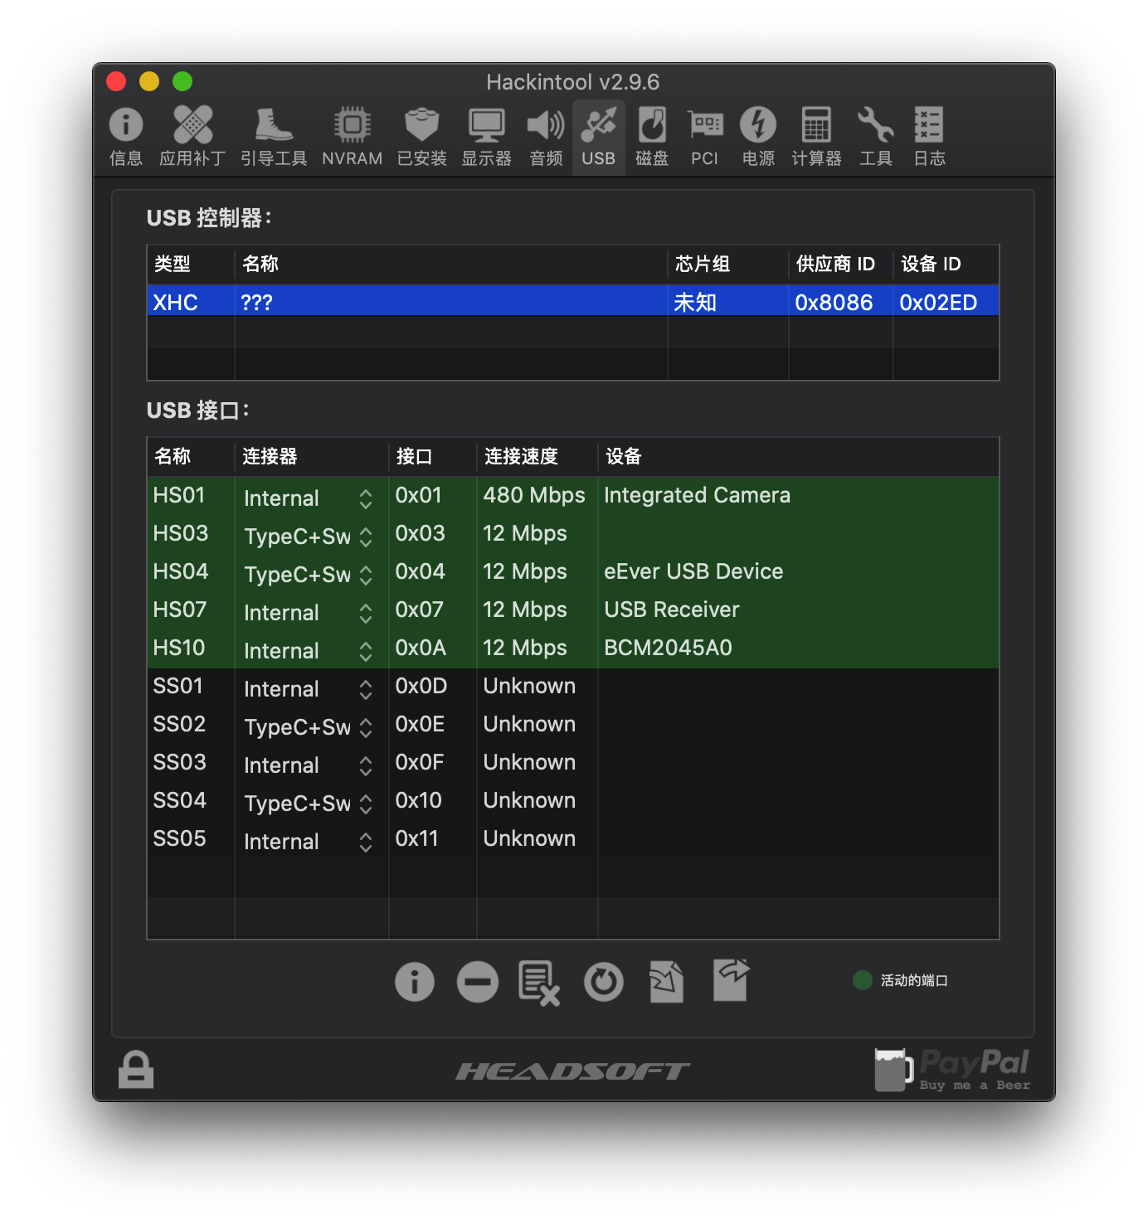1148x1224 pixels.
Task: Open the 引导工具 boot tools tab
Action: [274, 137]
